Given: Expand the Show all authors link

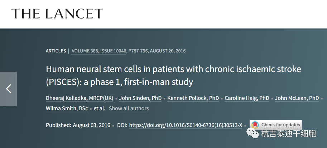Looking at the screenshot, I should 129,108.
